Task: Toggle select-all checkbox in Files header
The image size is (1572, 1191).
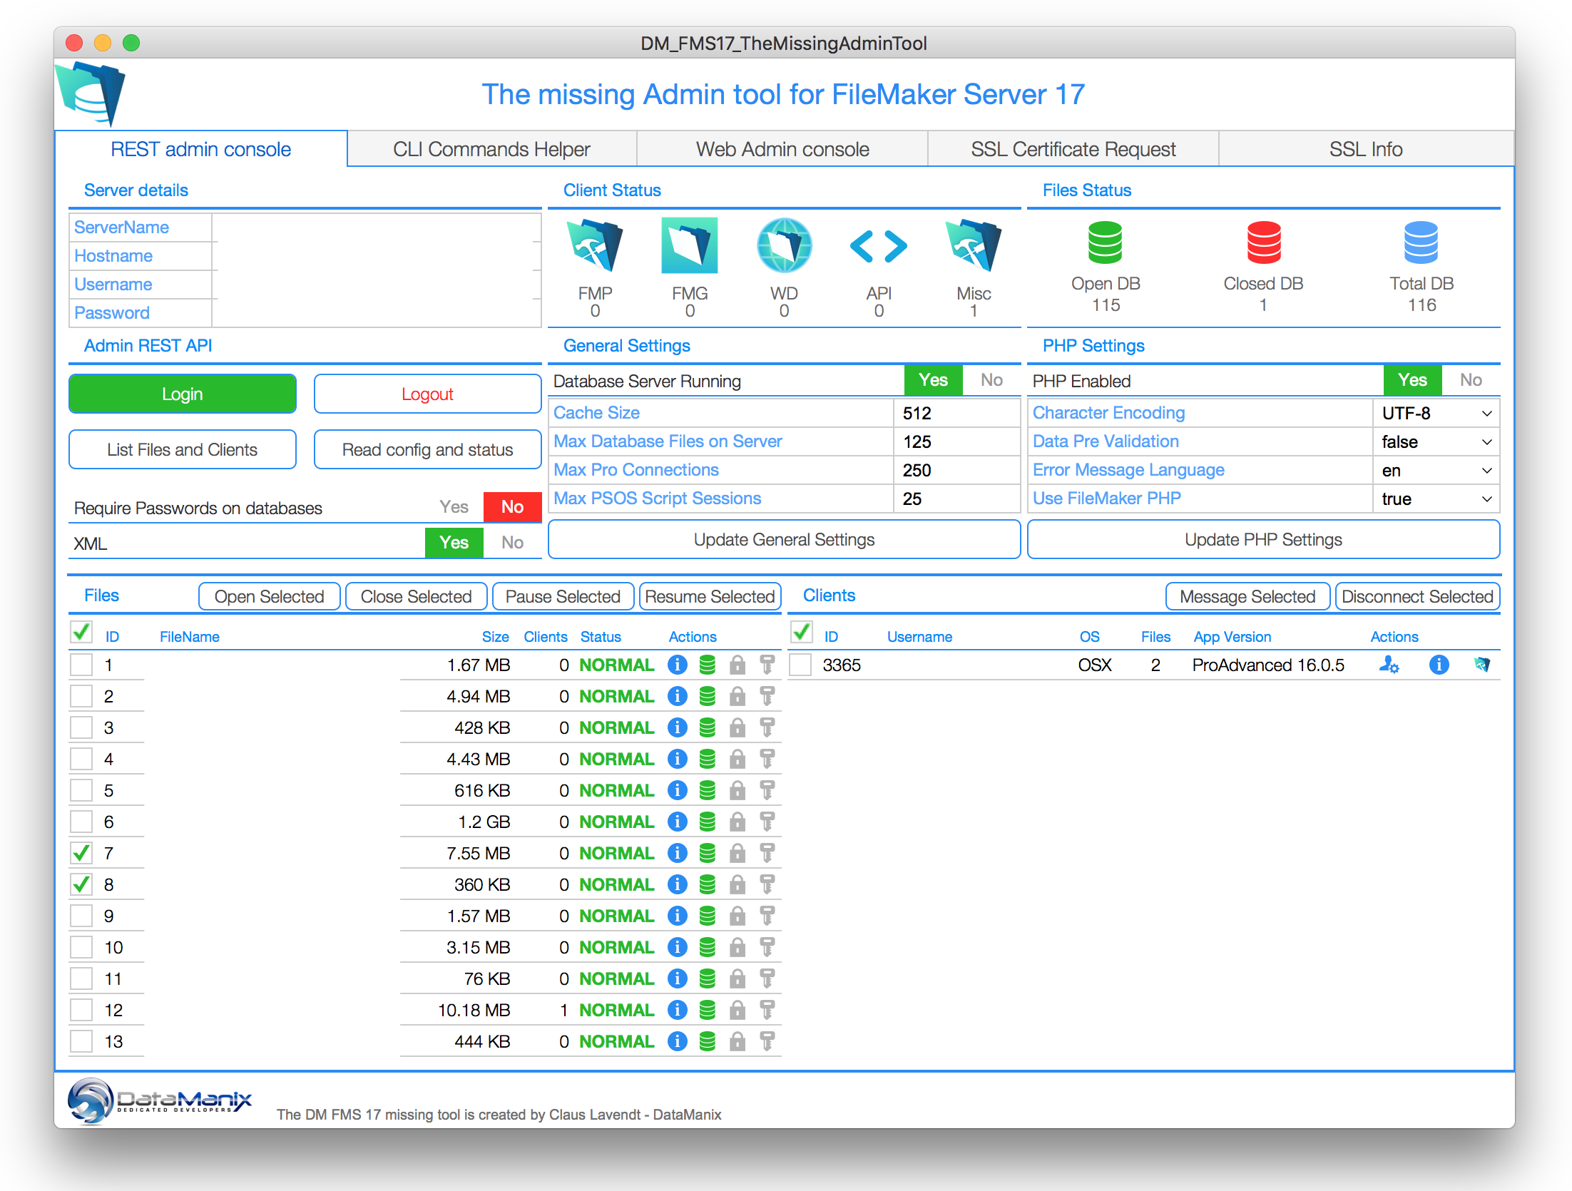Action: pos(81,632)
